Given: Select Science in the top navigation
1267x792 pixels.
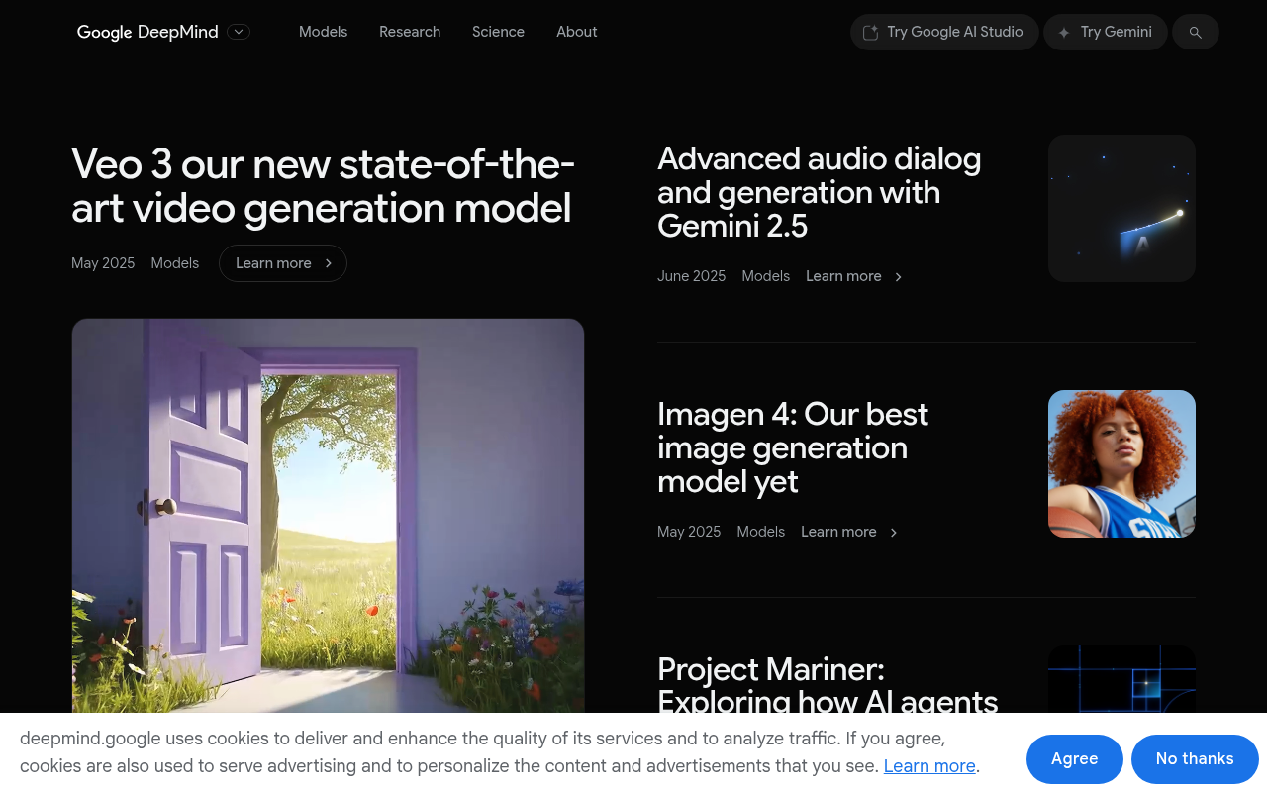Looking at the screenshot, I should [x=498, y=32].
